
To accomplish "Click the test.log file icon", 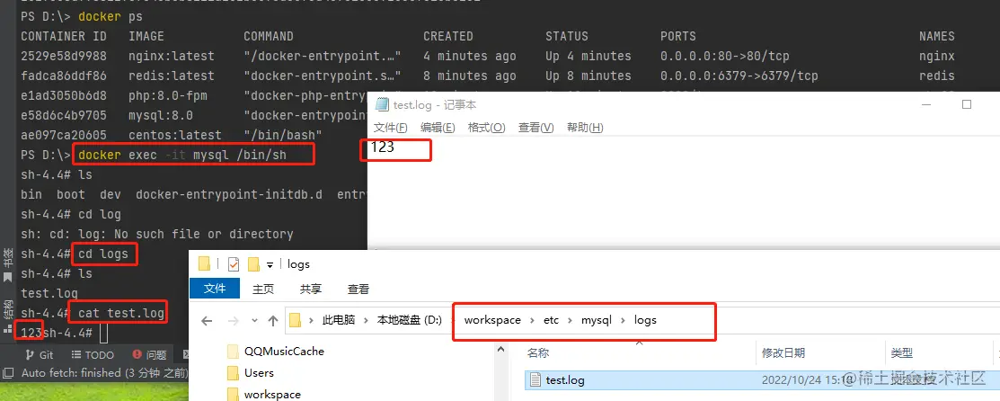I will (x=535, y=380).
